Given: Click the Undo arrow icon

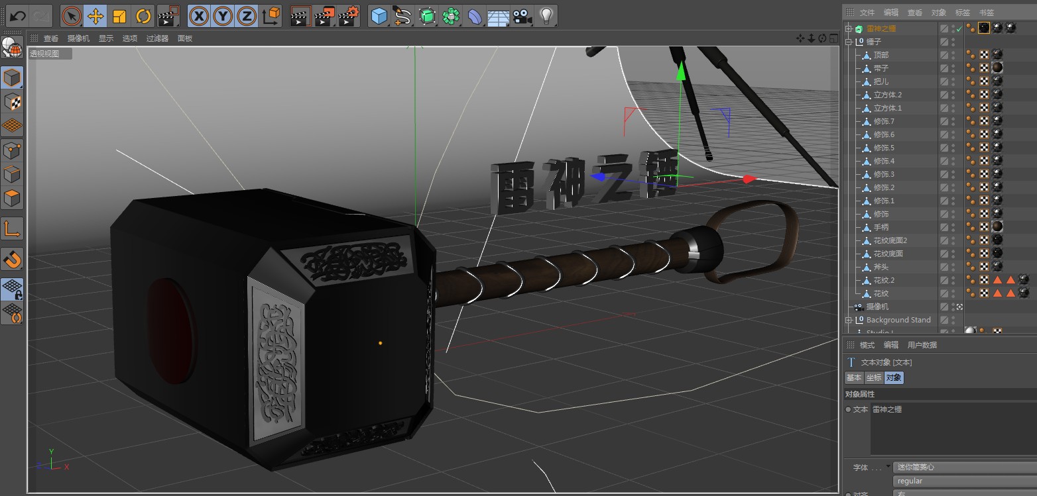Looking at the screenshot, I should coord(17,15).
